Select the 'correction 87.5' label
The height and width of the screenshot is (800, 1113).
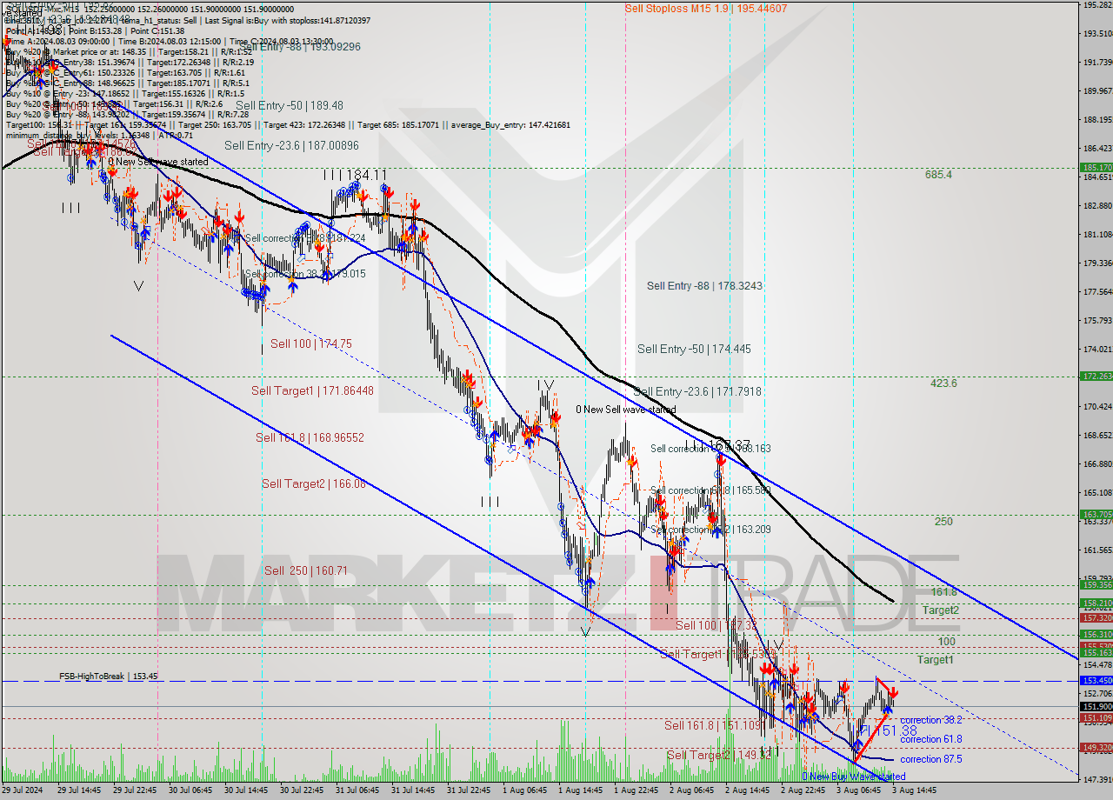(x=931, y=759)
